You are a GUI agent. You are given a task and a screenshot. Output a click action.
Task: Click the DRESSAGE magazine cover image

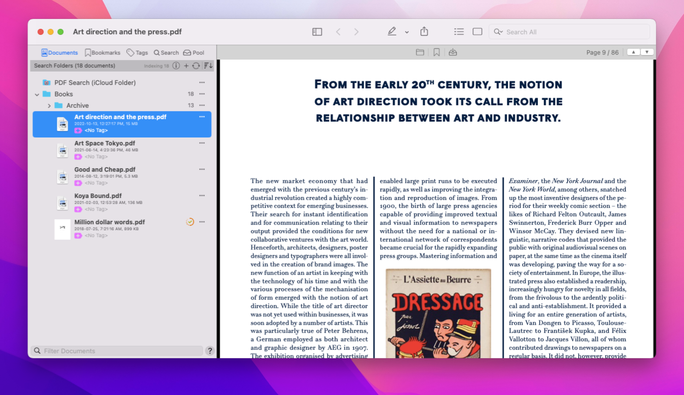point(438,313)
